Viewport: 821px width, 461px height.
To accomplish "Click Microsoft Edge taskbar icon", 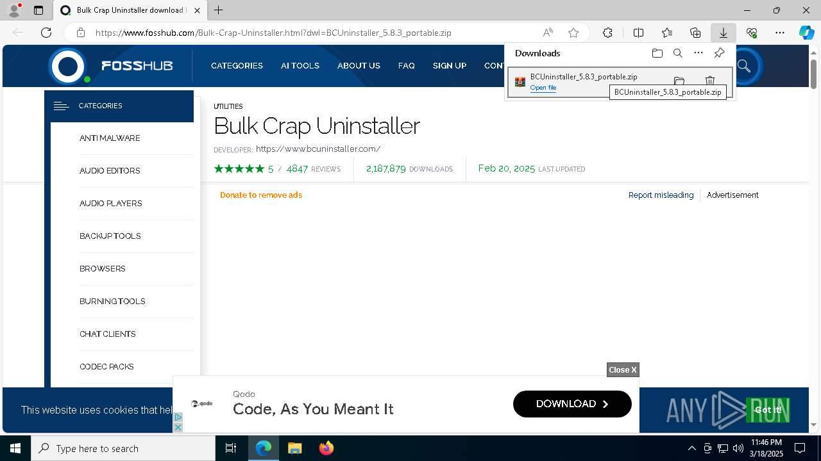I will [263, 448].
